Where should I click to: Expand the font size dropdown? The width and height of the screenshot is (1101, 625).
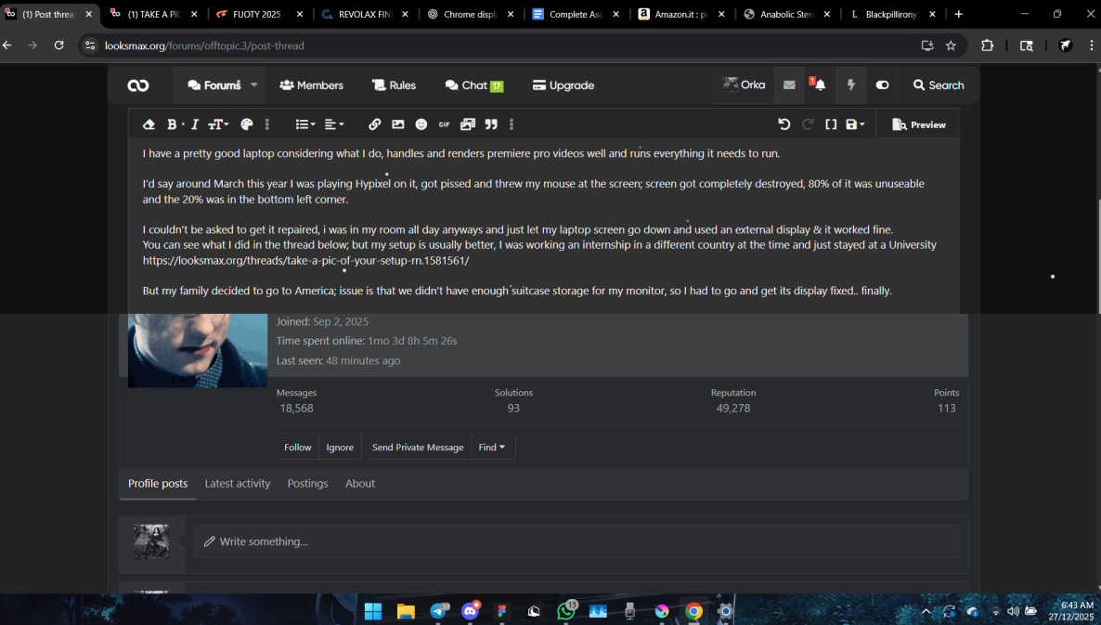(218, 124)
